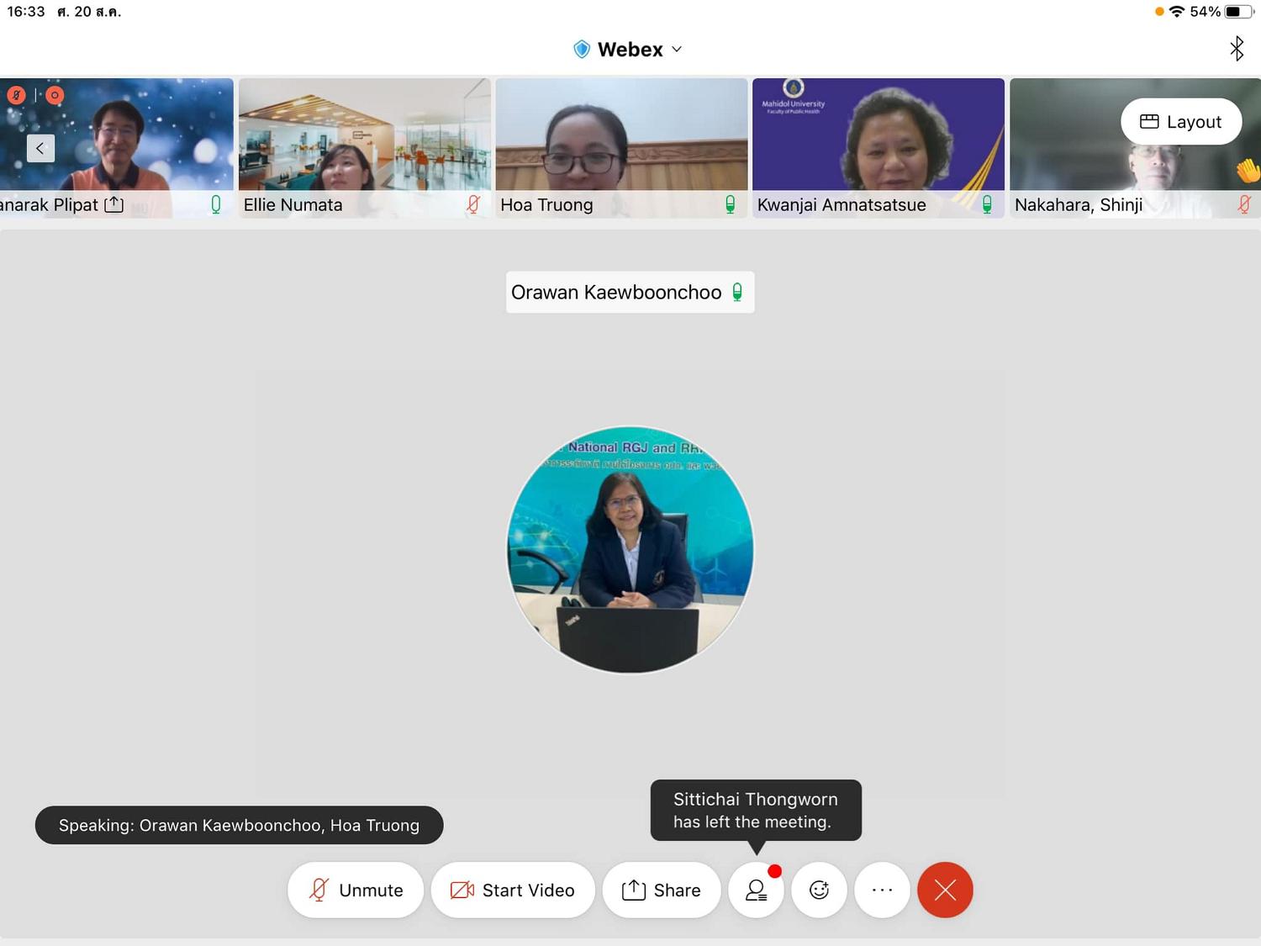Tap the muted mic icon on Ellie Numata

click(x=473, y=204)
